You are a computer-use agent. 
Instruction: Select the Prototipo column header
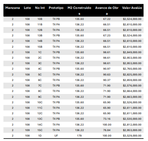[x=56, y=8]
